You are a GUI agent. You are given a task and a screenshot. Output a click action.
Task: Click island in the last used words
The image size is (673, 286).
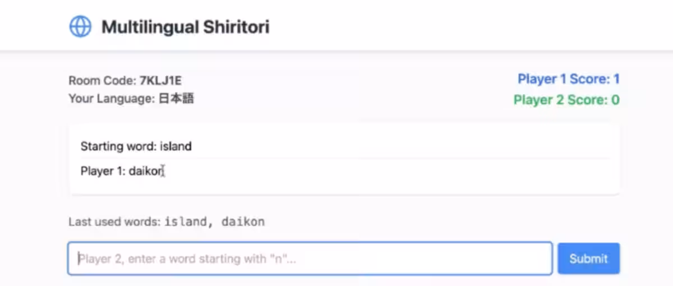click(x=185, y=222)
